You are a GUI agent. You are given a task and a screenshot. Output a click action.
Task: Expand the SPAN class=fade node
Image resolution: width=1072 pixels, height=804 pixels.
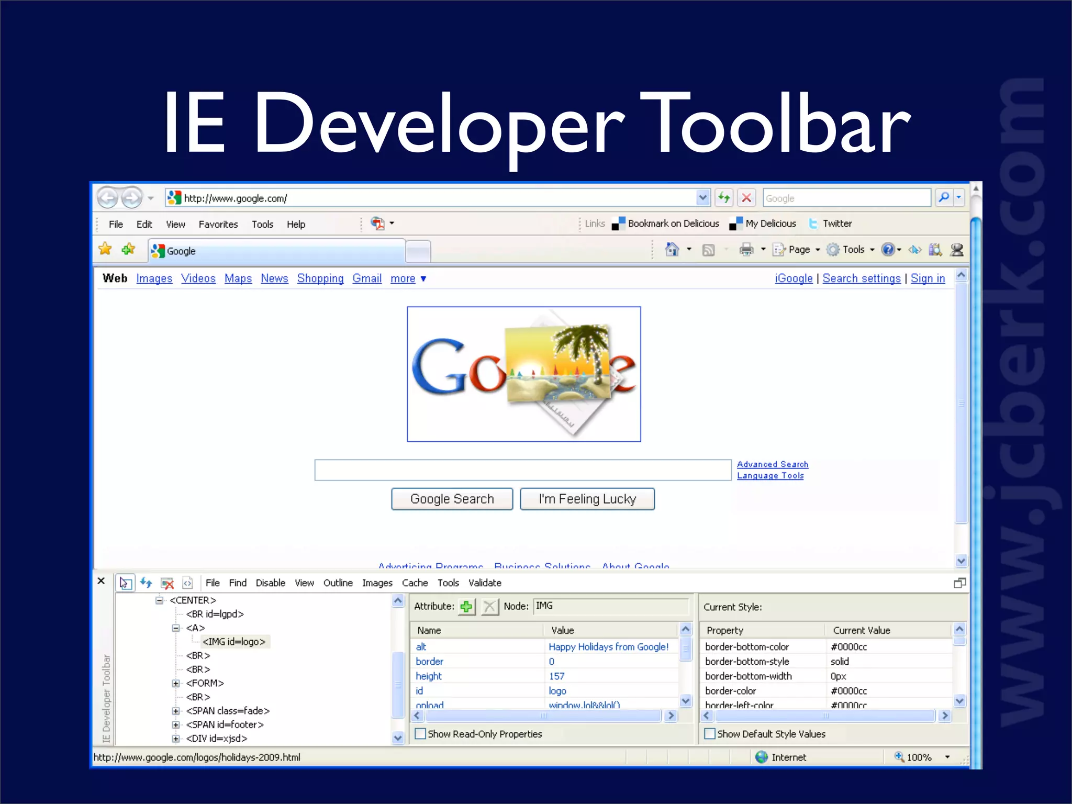click(176, 711)
